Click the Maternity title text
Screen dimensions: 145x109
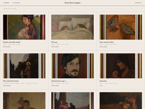(103, 81)
